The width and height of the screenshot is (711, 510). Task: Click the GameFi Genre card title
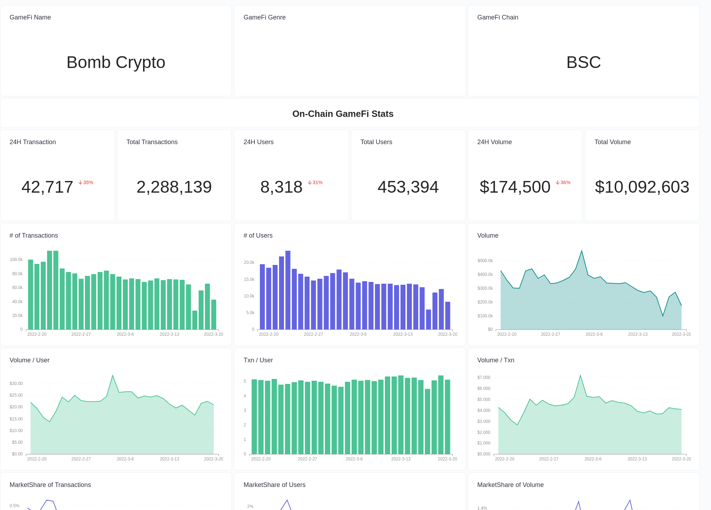(265, 17)
